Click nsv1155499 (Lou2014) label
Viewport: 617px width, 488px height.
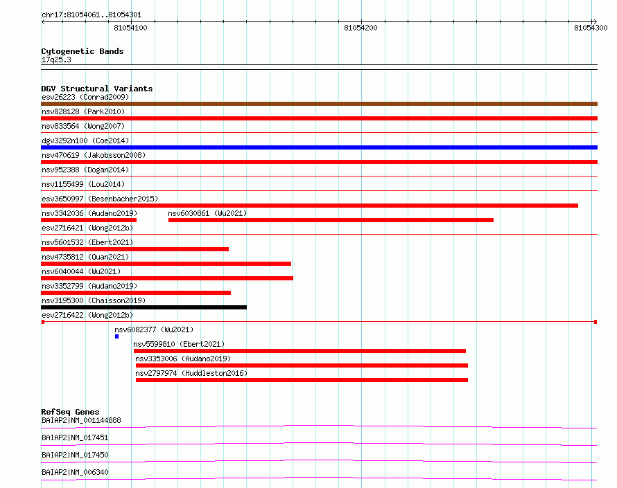point(83,184)
